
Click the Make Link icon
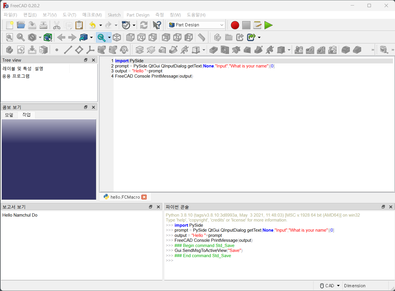click(240, 37)
